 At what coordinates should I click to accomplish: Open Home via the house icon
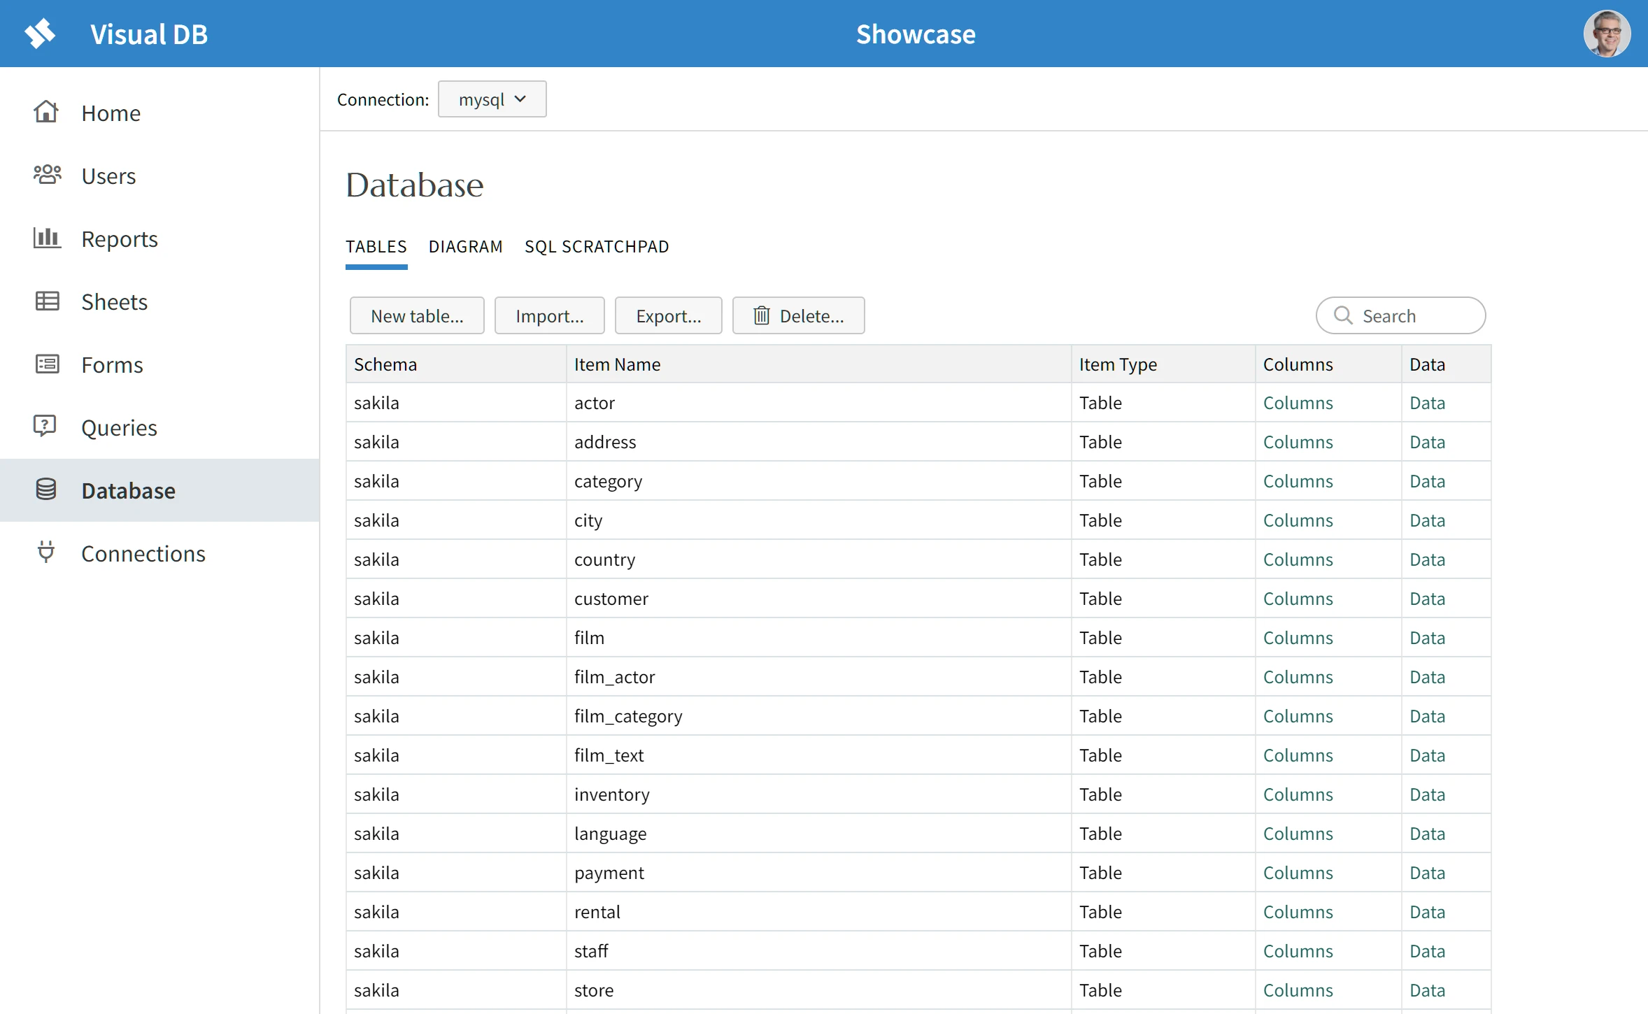pyautogui.click(x=46, y=113)
